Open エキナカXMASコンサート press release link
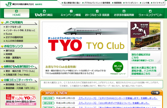This screenshot has height=108, width=167. coord(118,98)
